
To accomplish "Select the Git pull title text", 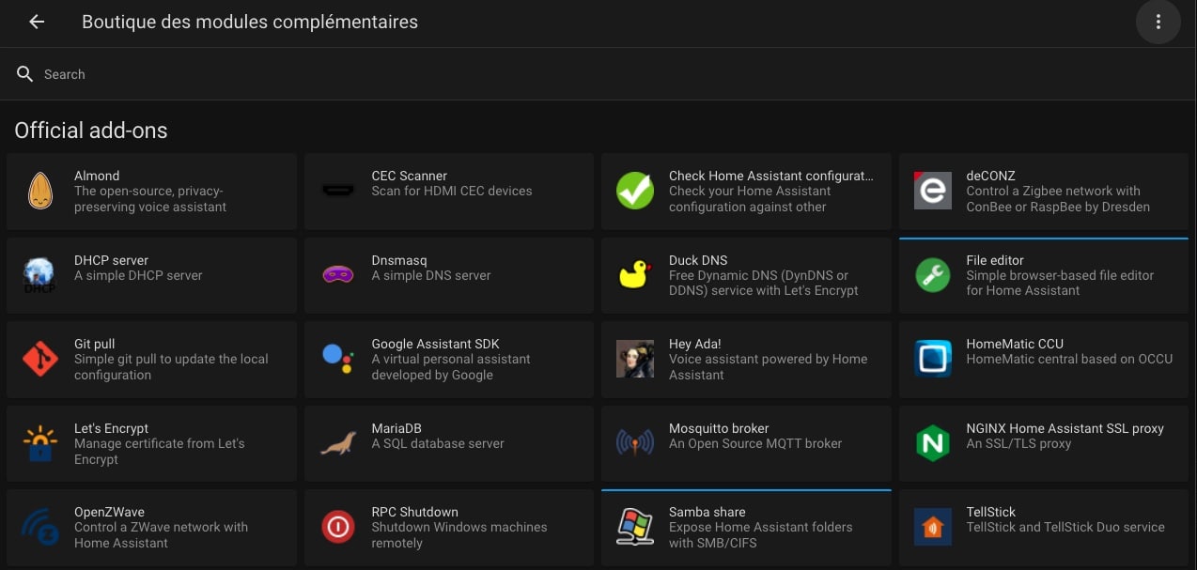I will [95, 344].
